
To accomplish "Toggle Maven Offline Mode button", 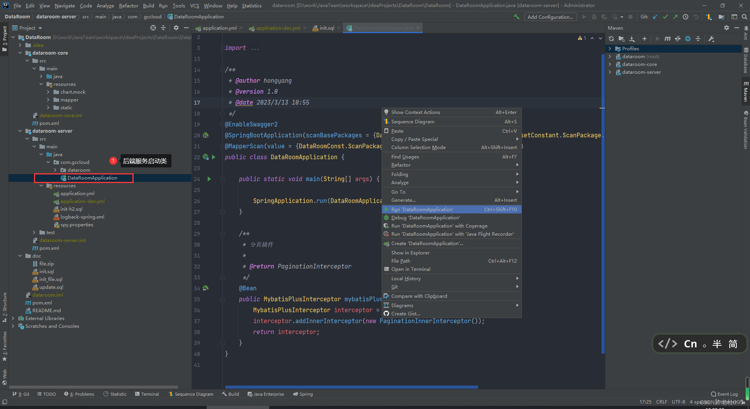I will (x=678, y=39).
